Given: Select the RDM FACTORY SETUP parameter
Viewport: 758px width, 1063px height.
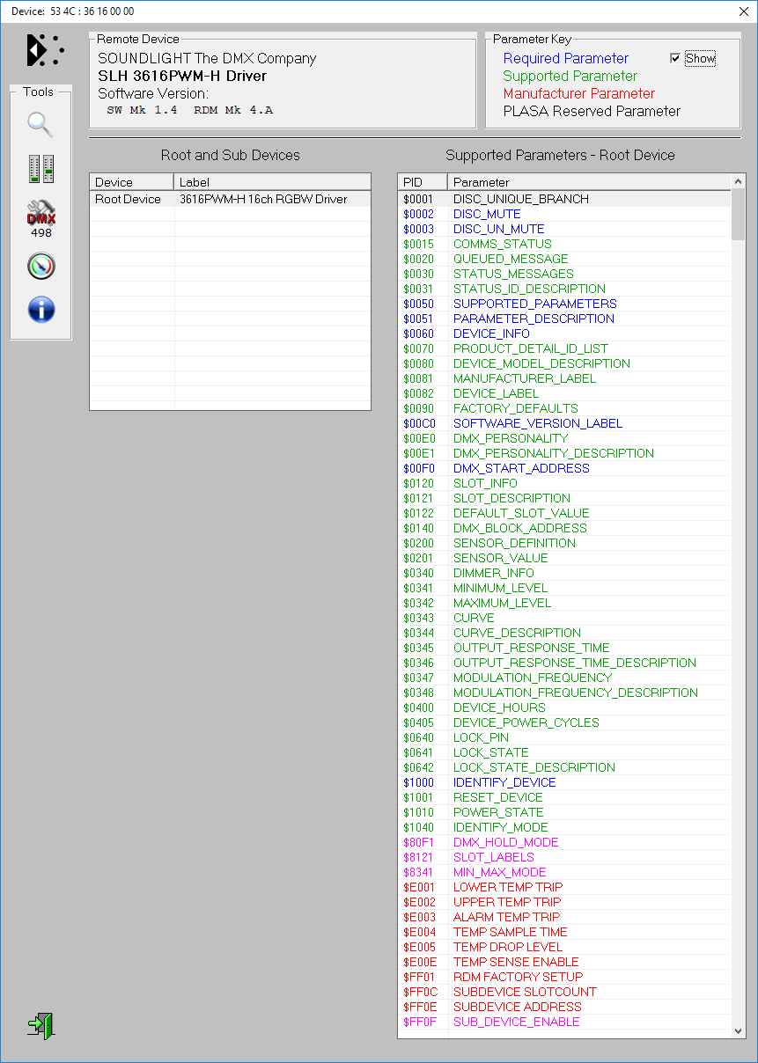Looking at the screenshot, I should (518, 977).
